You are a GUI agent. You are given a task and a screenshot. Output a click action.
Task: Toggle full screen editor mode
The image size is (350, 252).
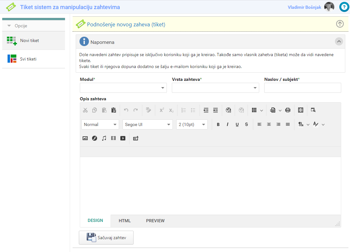pyautogui.click(x=301, y=110)
